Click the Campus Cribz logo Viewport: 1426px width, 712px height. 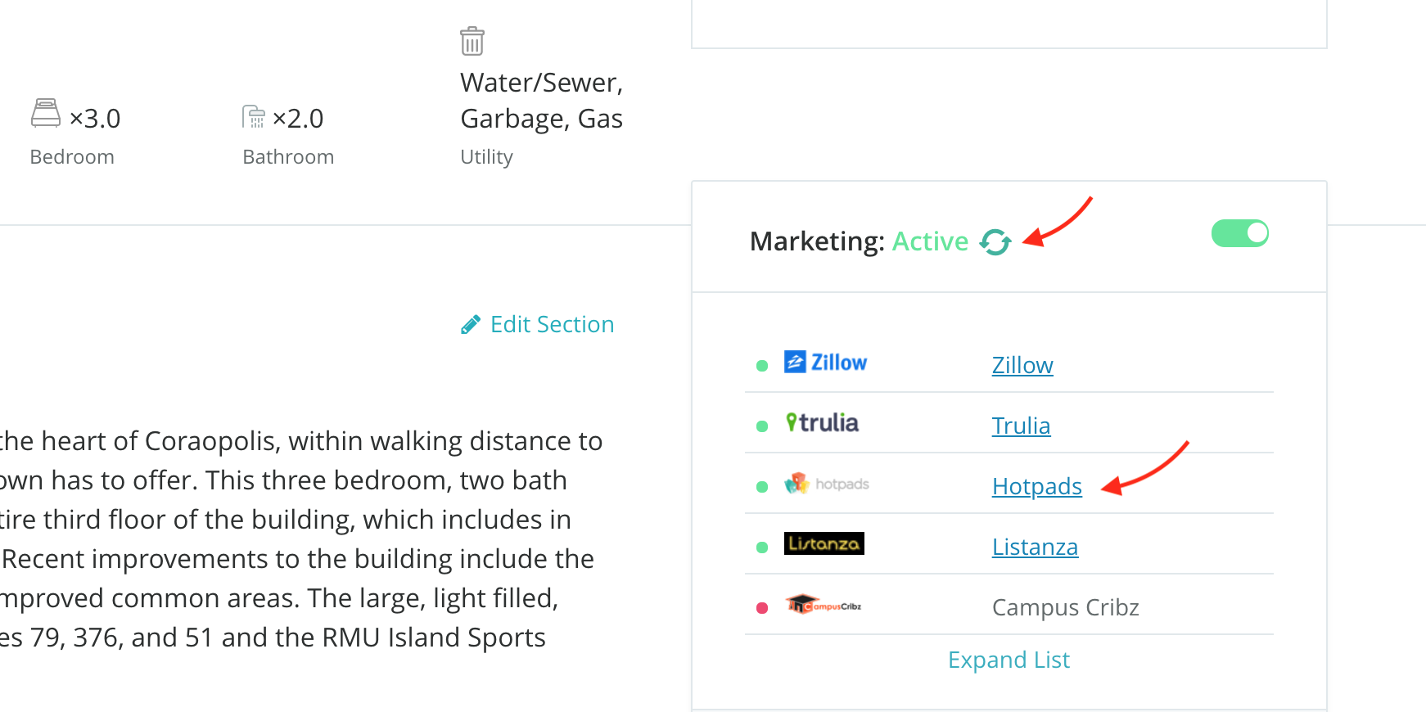(824, 605)
